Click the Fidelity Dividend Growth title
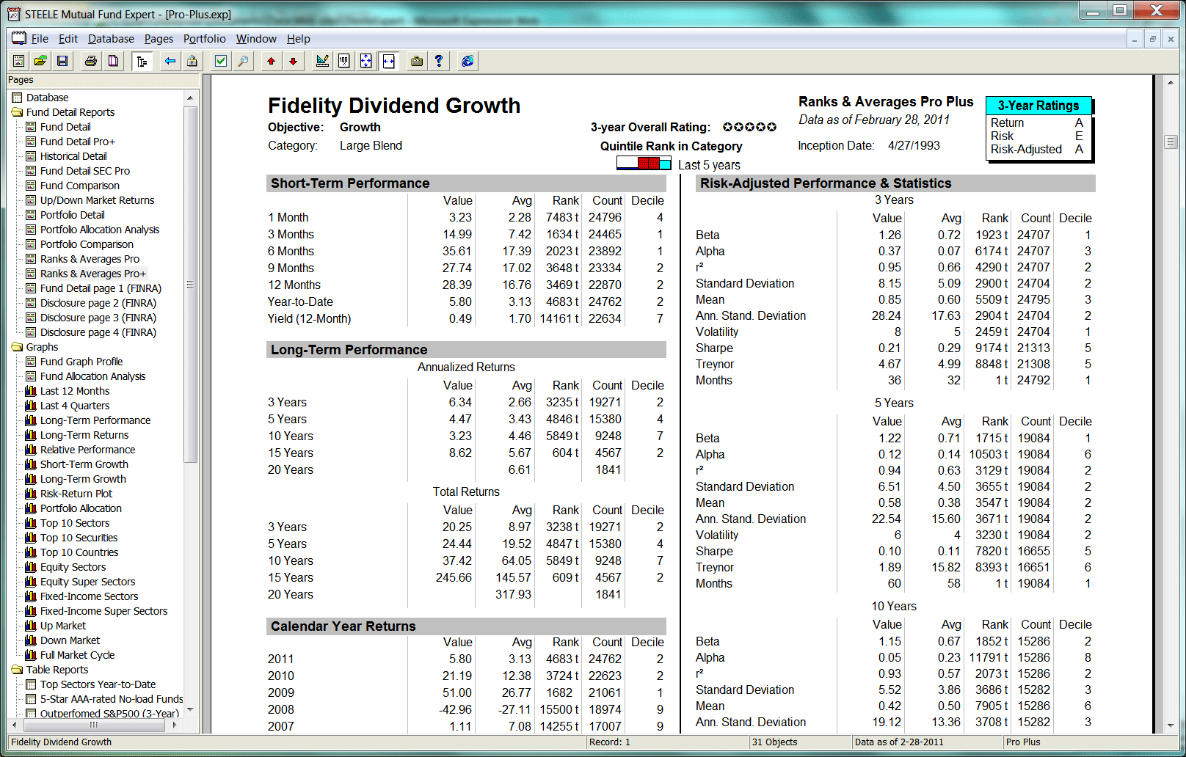Image resolution: width=1186 pixels, height=757 pixels. (394, 106)
